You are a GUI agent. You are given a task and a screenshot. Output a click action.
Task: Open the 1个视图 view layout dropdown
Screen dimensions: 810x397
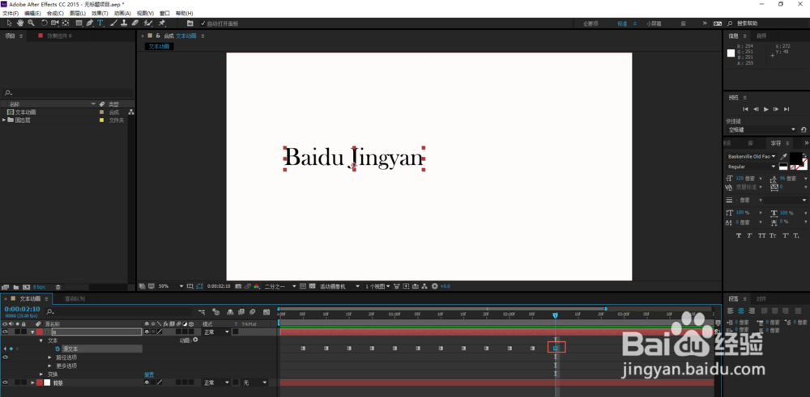(x=377, y=285)
